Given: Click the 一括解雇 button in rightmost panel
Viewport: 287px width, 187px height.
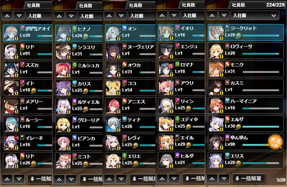Looking at the screenshot, I should (249, 179).
